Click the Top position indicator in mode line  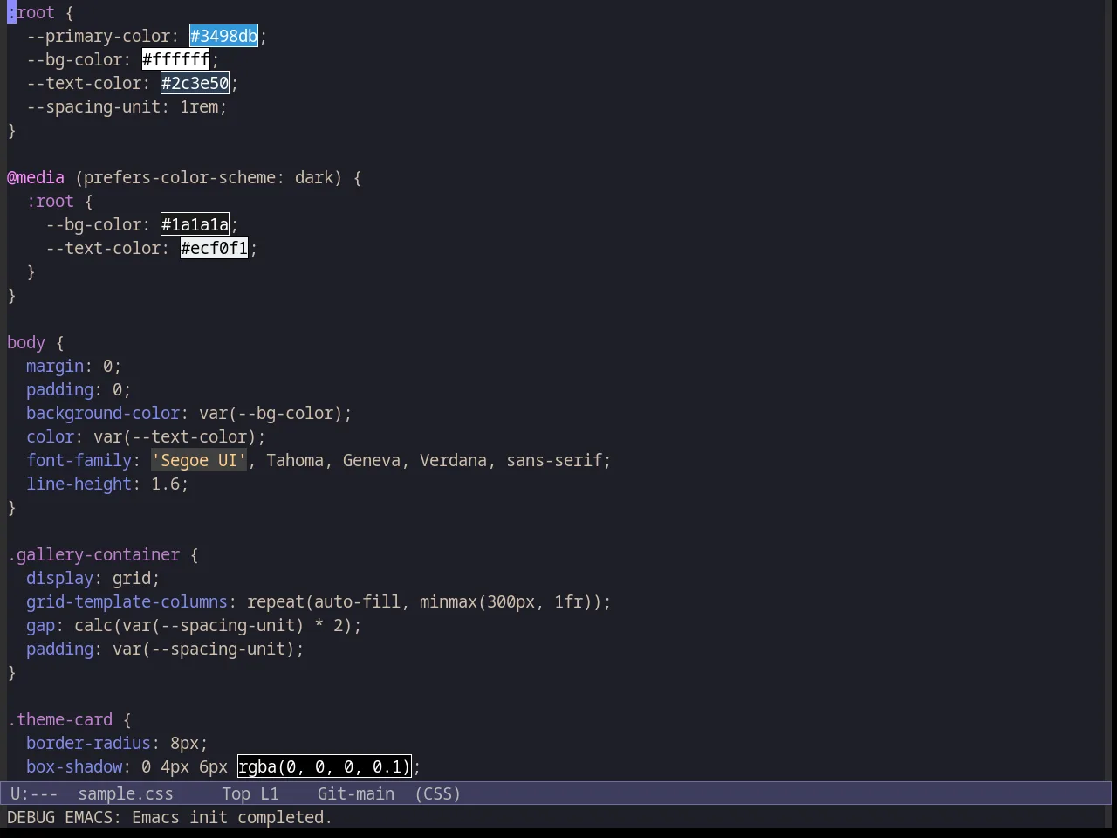pos(236,793)
